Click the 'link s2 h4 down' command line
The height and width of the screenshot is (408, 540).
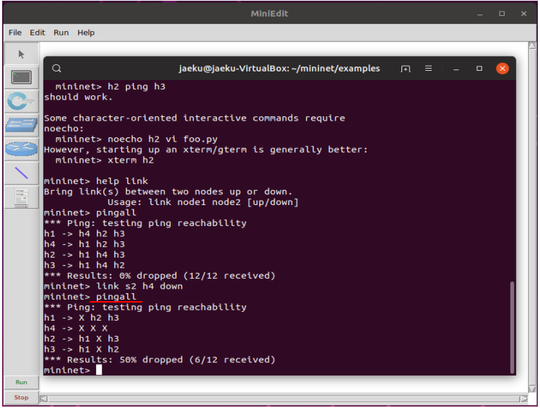[113, 287]
